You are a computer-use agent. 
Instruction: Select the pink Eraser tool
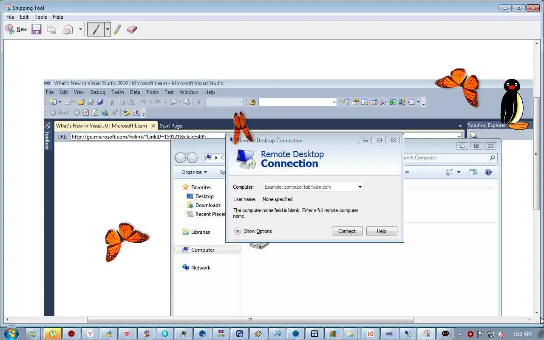click(132, 29)
